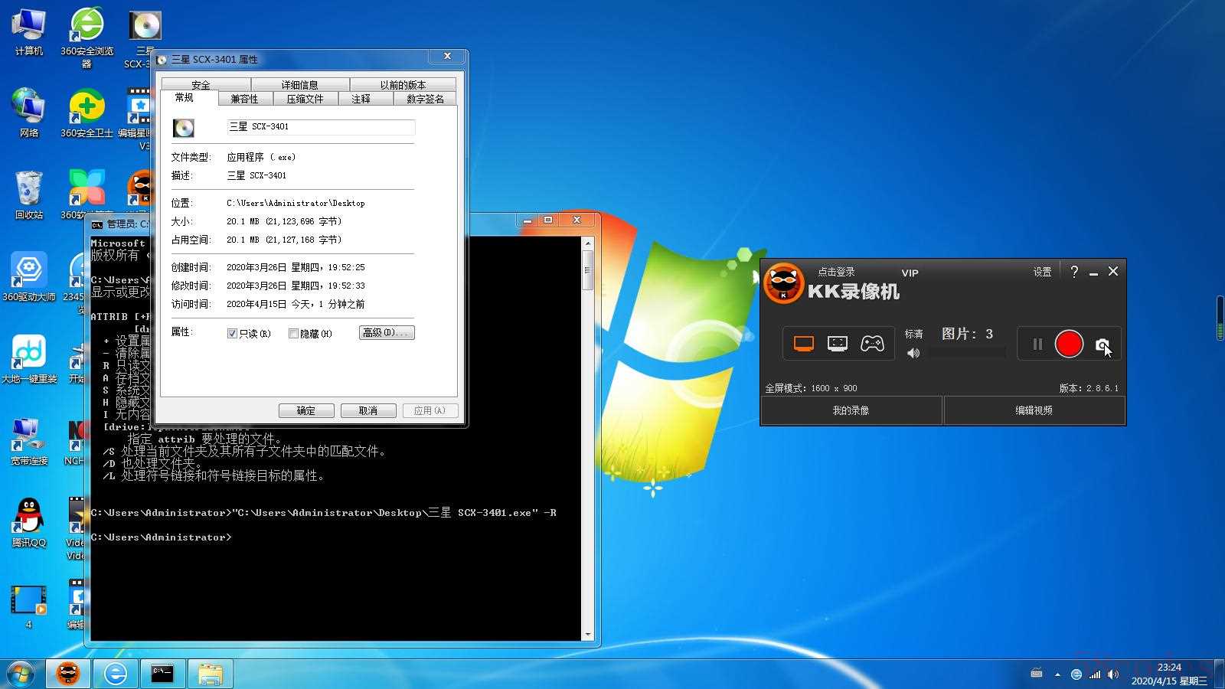
Task: Click 点击登录 to sign in
Action: point(836,272)
